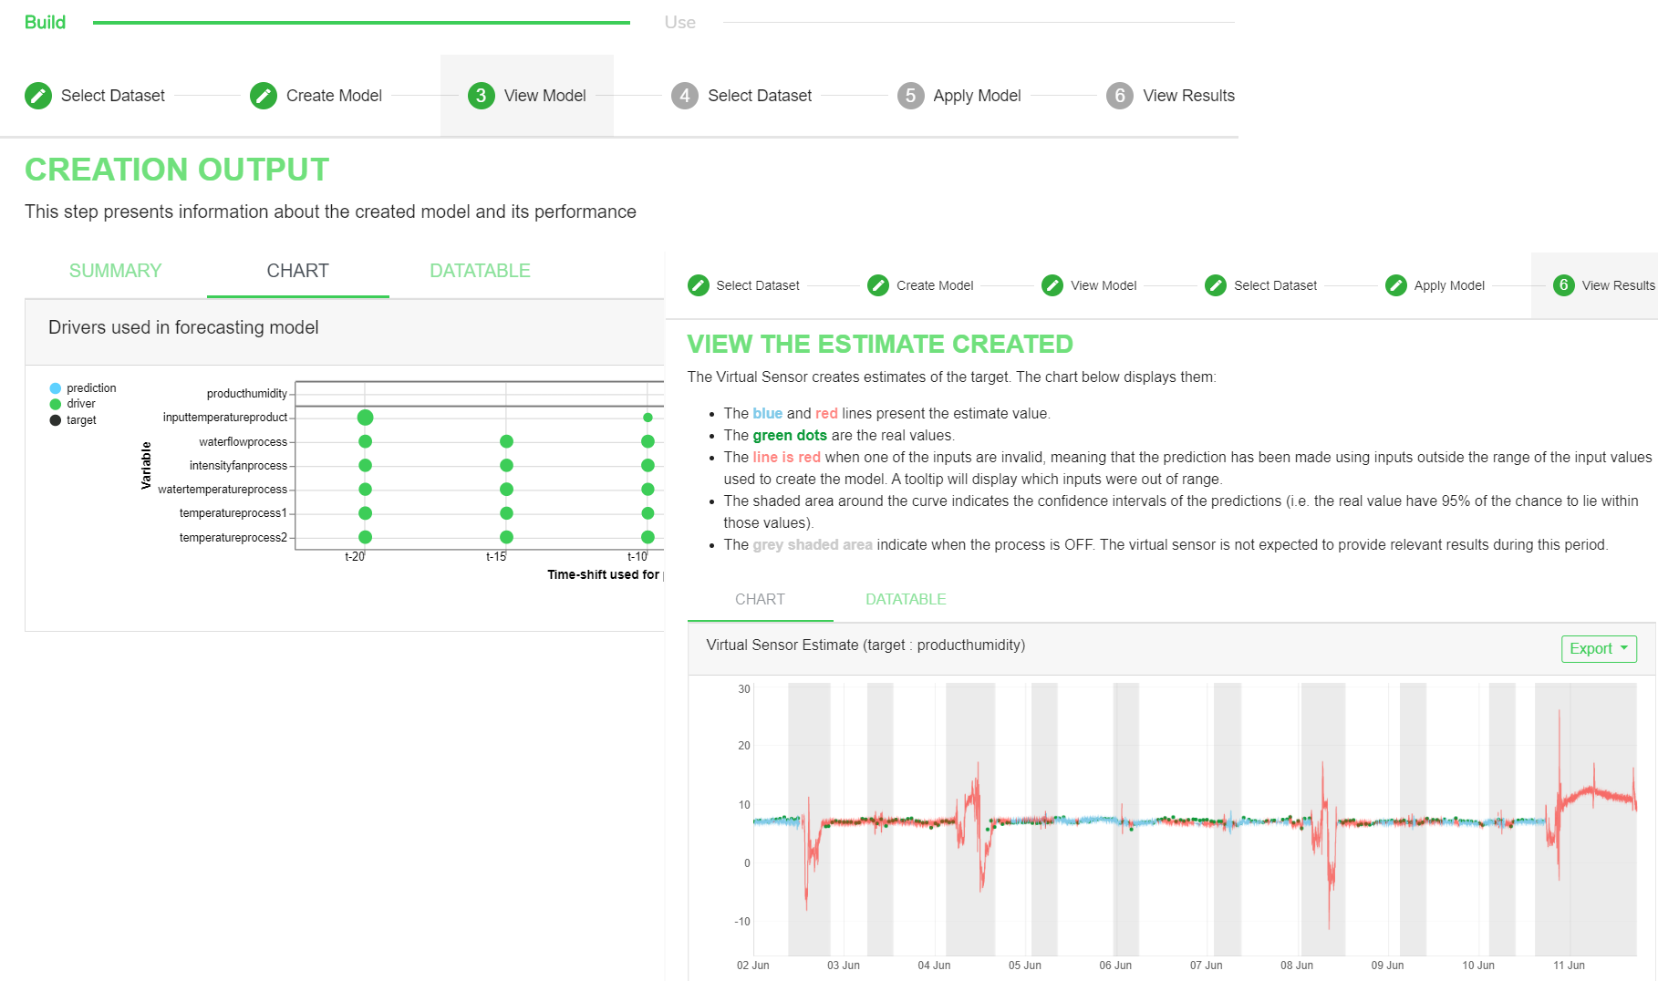This screenshot has height=981, width=1658.
Task: Open Select Dataset step 1 label
Action: (x=113, y=96)
